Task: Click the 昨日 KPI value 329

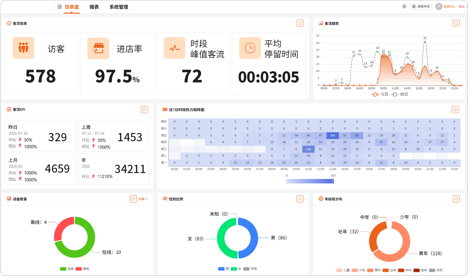Action: click(x=58, y=137)
